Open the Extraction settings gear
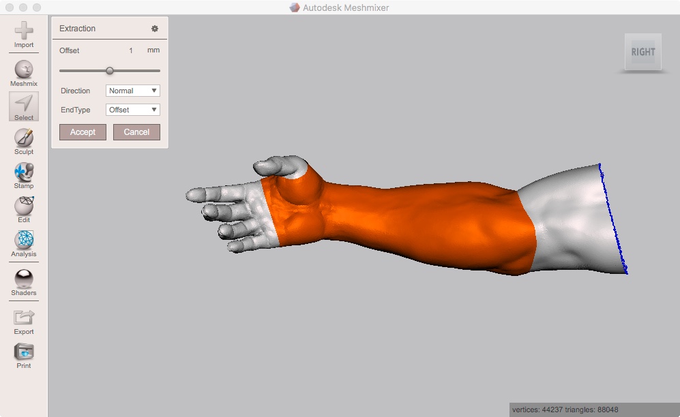This screenshot has width=680, height=417. coord(154,29)
